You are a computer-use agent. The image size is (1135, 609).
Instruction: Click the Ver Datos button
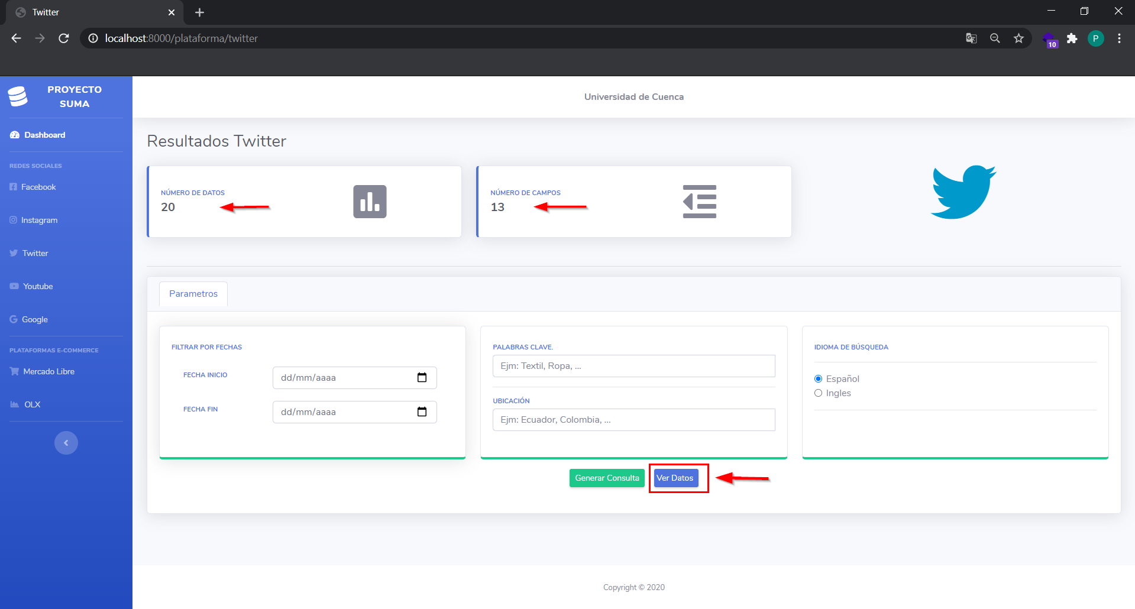point(675,478)
